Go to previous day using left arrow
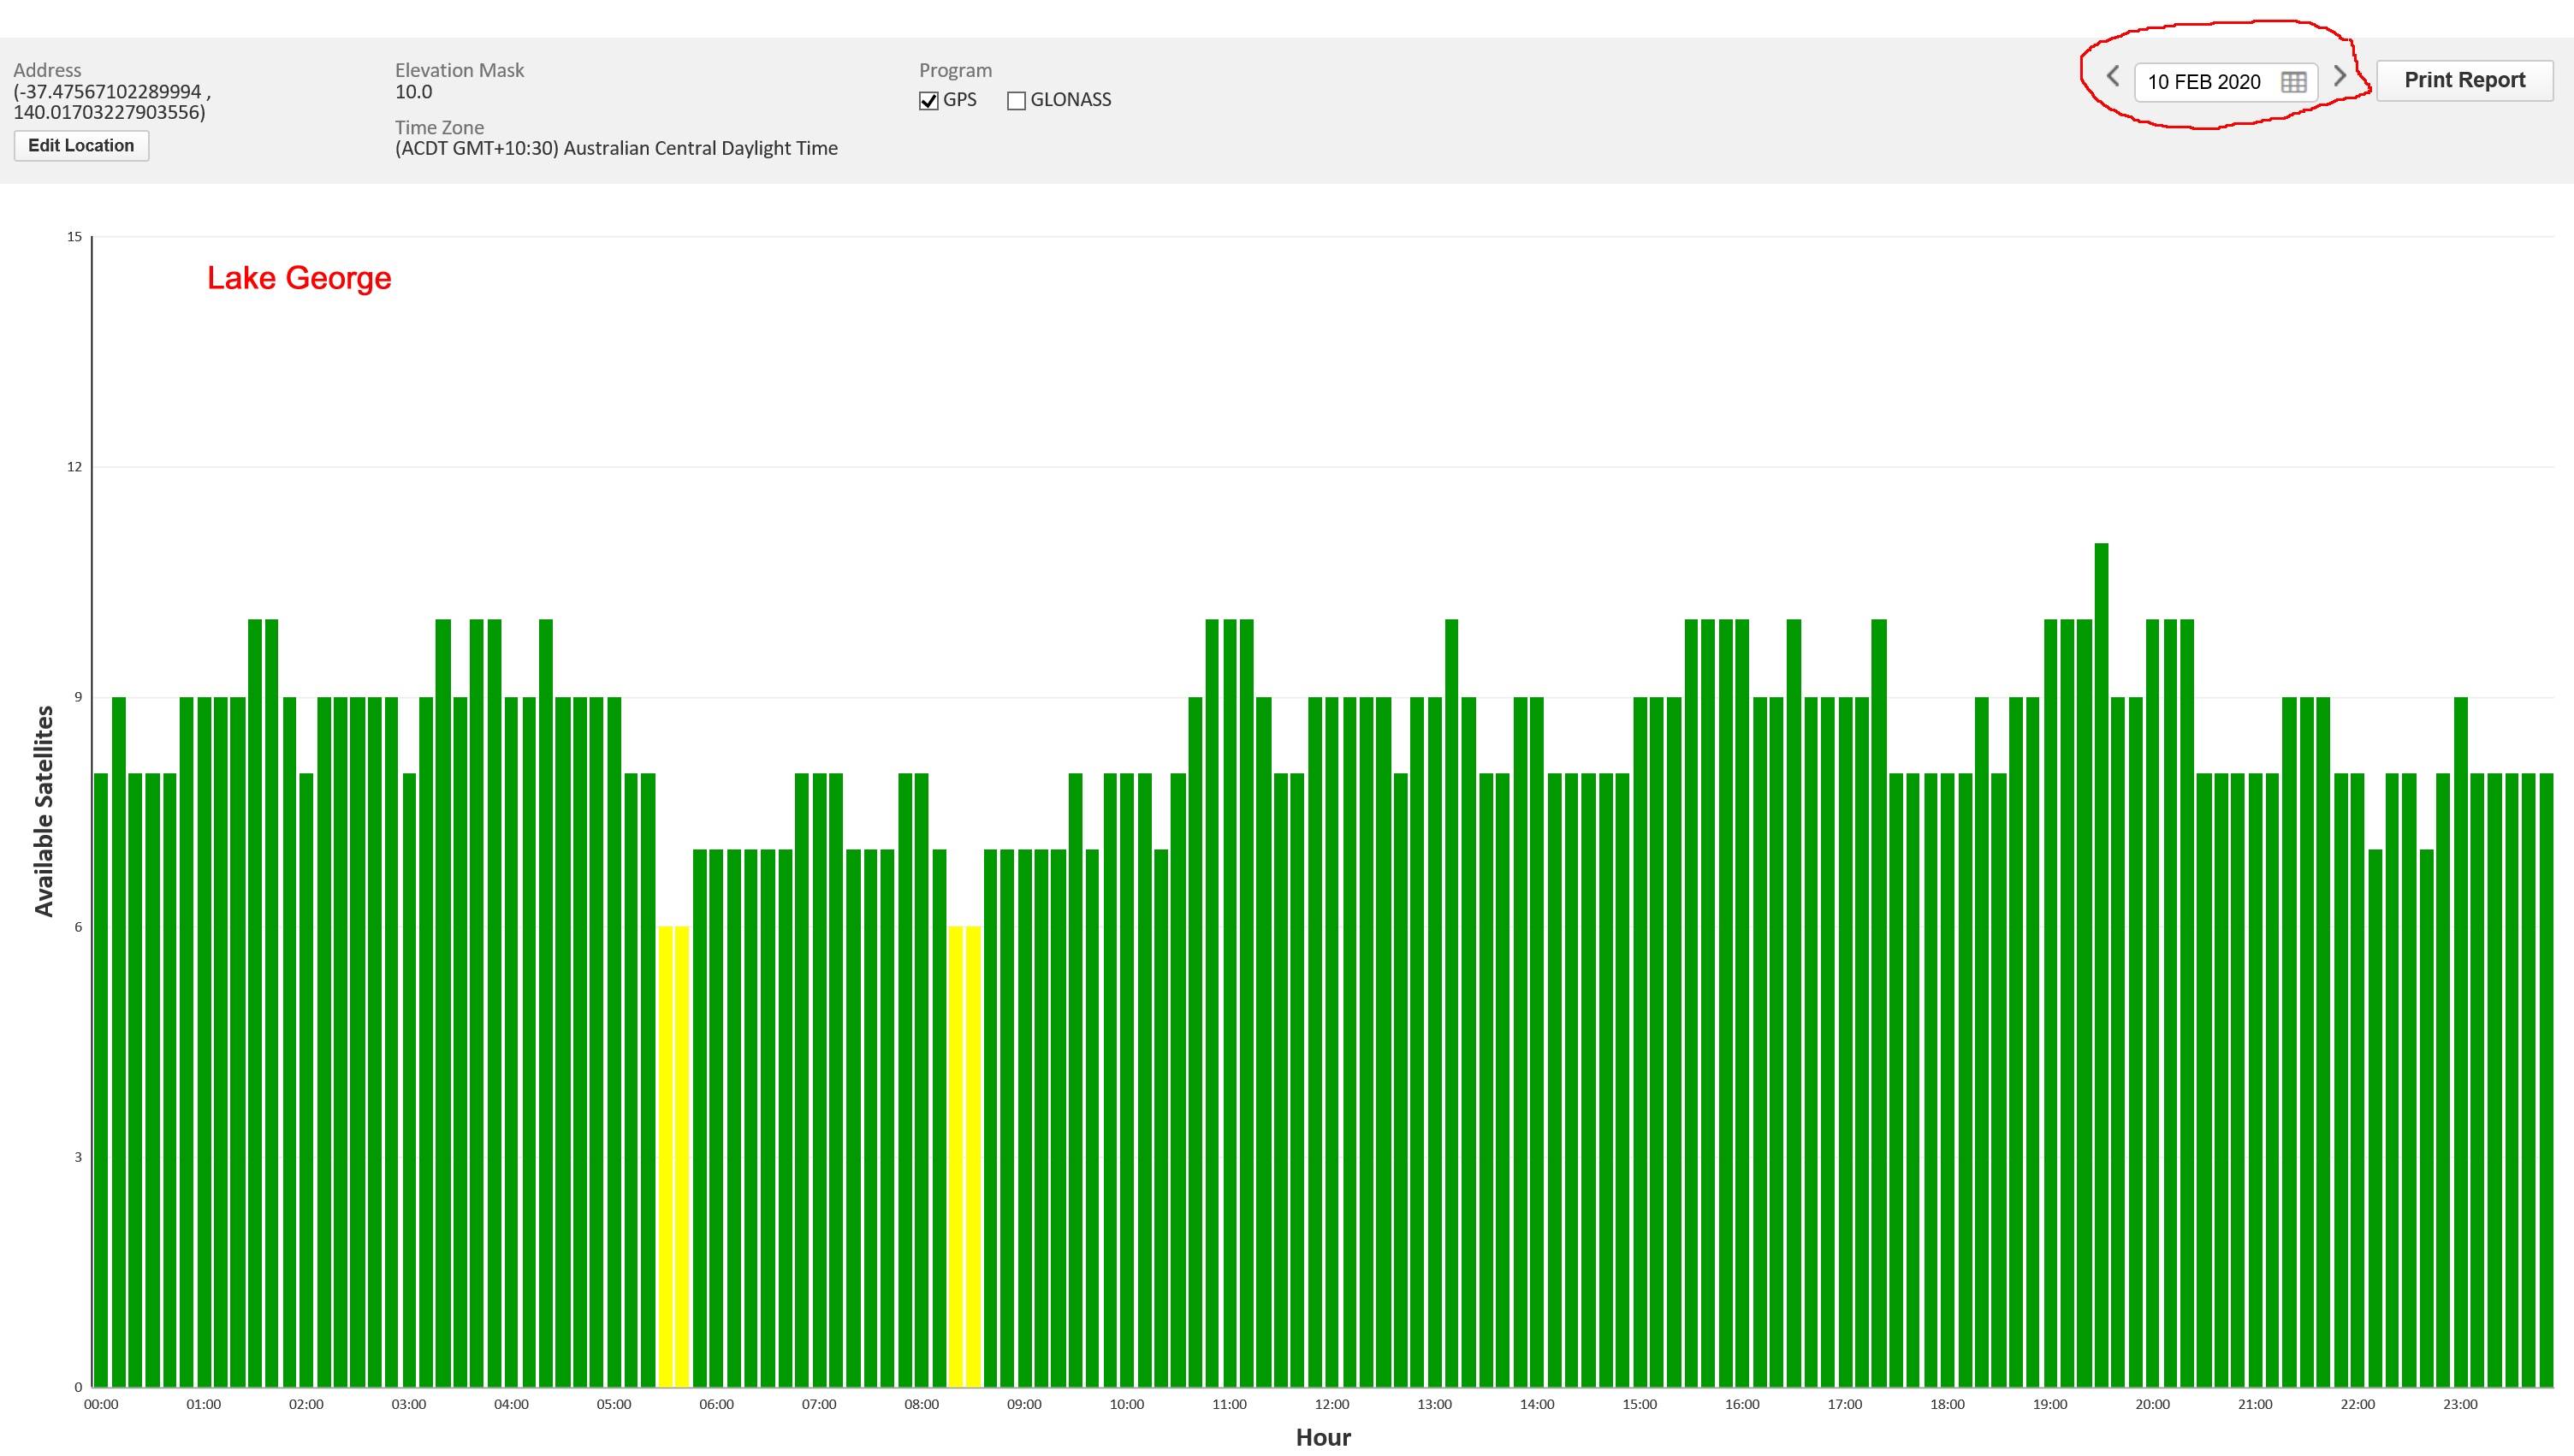This screenshot has height=1456, width=2574. 2113,77
